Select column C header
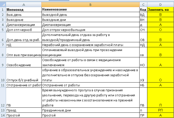 coord(143,5)
